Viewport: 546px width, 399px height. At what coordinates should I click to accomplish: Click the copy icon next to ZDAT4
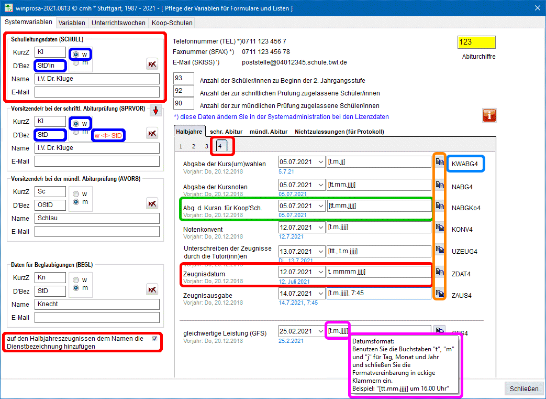coord(440,272)
